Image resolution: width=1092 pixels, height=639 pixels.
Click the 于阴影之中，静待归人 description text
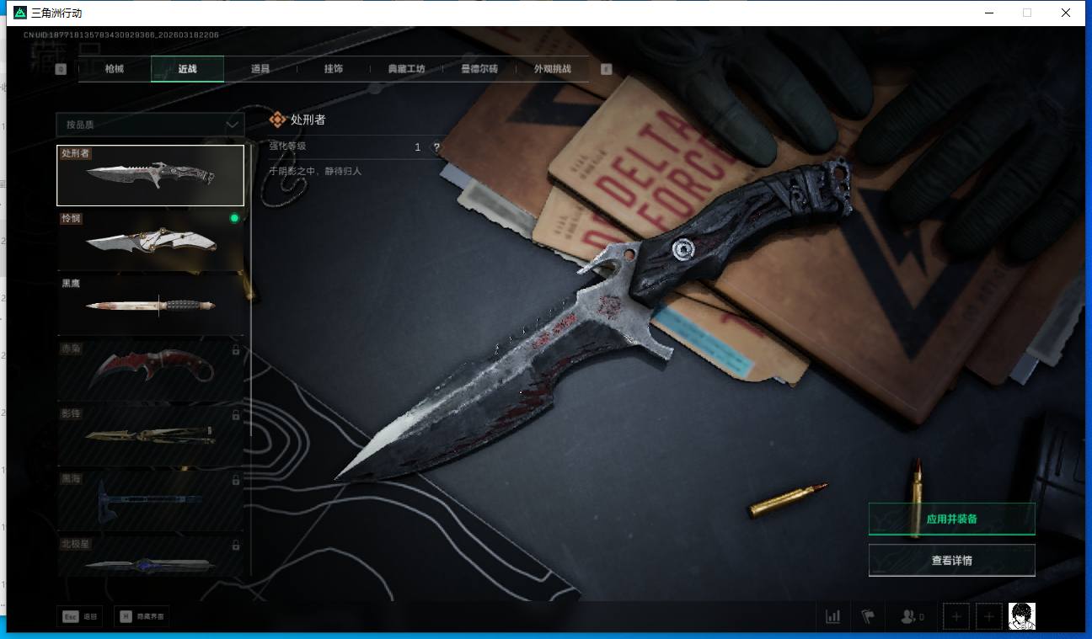(x=315, y=171)
